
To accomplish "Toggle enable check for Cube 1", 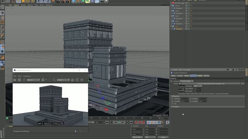I will 189,21.
